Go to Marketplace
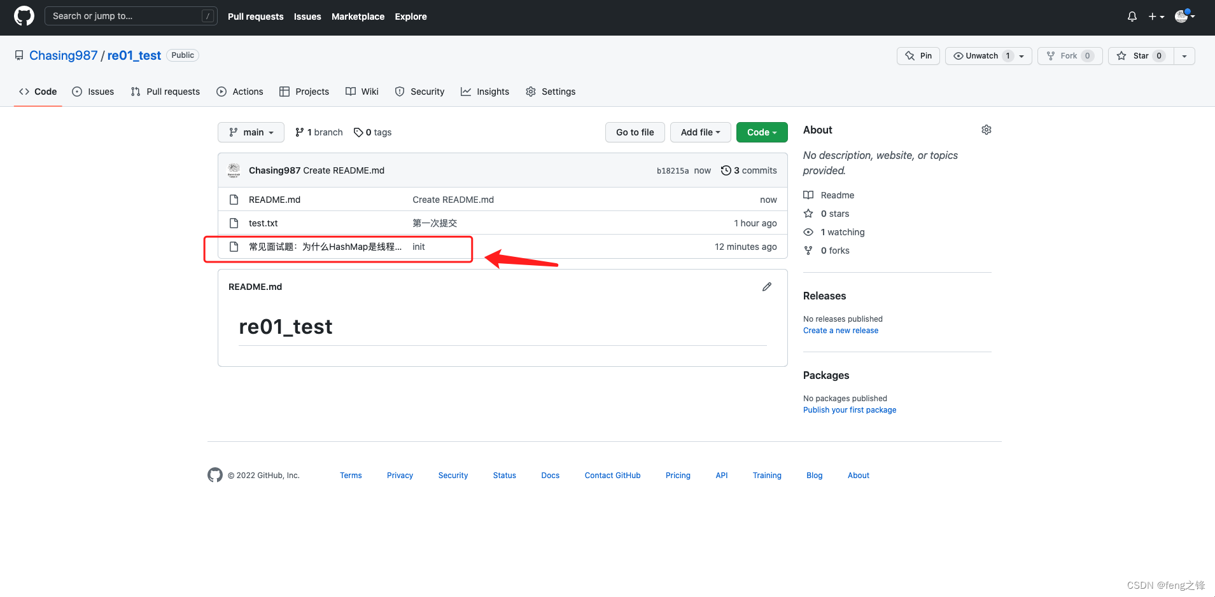 pos(358,17)
